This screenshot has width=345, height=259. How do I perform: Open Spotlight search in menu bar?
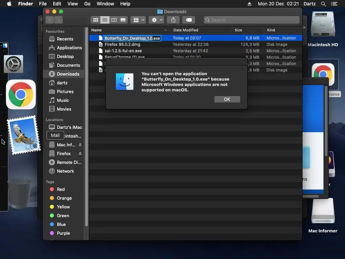(323, 4)
